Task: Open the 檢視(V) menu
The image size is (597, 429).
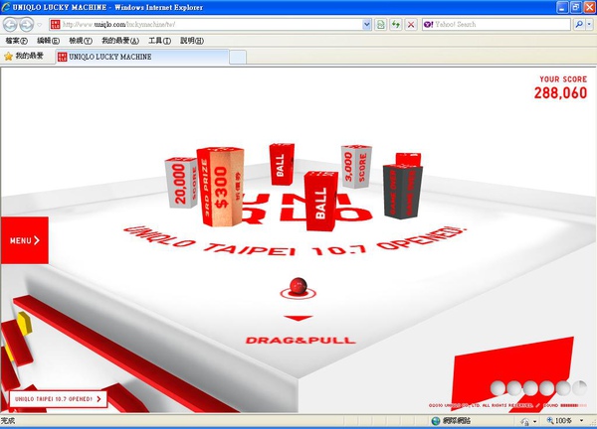Action: click(x=81, y=41)
